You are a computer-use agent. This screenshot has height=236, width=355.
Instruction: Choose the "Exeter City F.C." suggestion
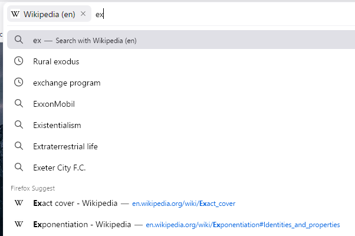click(60, 168)
